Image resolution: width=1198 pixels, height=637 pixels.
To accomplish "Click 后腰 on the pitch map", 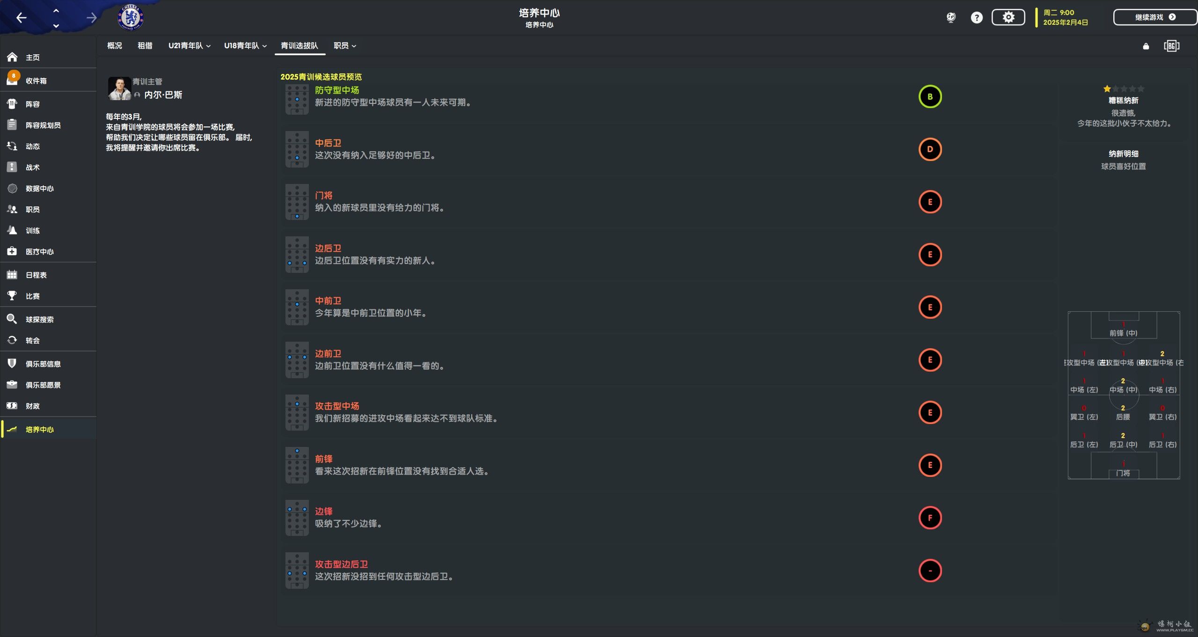I will [x=1123, y=417].
